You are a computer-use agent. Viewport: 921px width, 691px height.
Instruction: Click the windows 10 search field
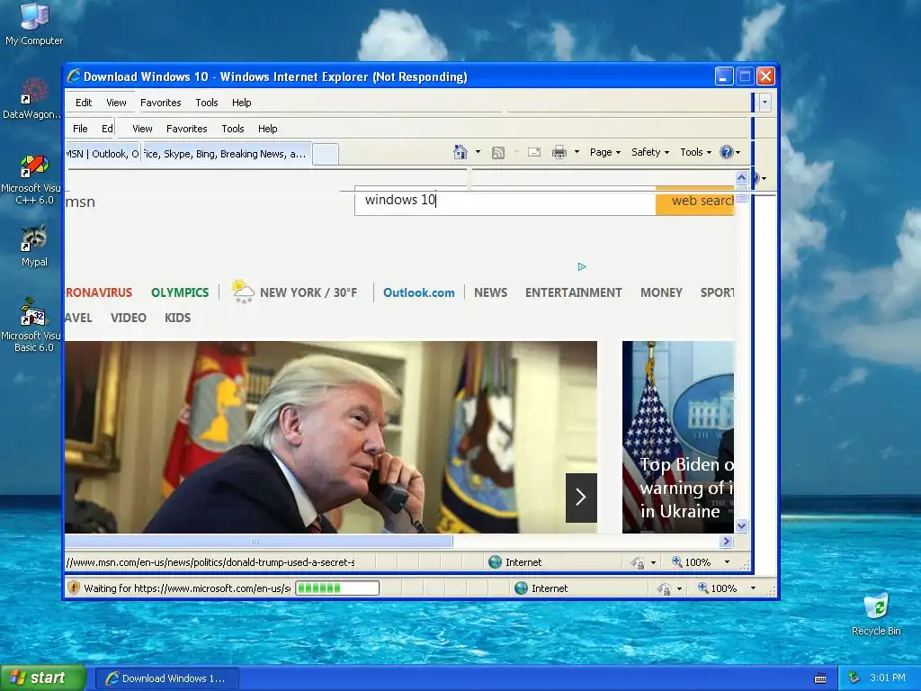point(505,201)
